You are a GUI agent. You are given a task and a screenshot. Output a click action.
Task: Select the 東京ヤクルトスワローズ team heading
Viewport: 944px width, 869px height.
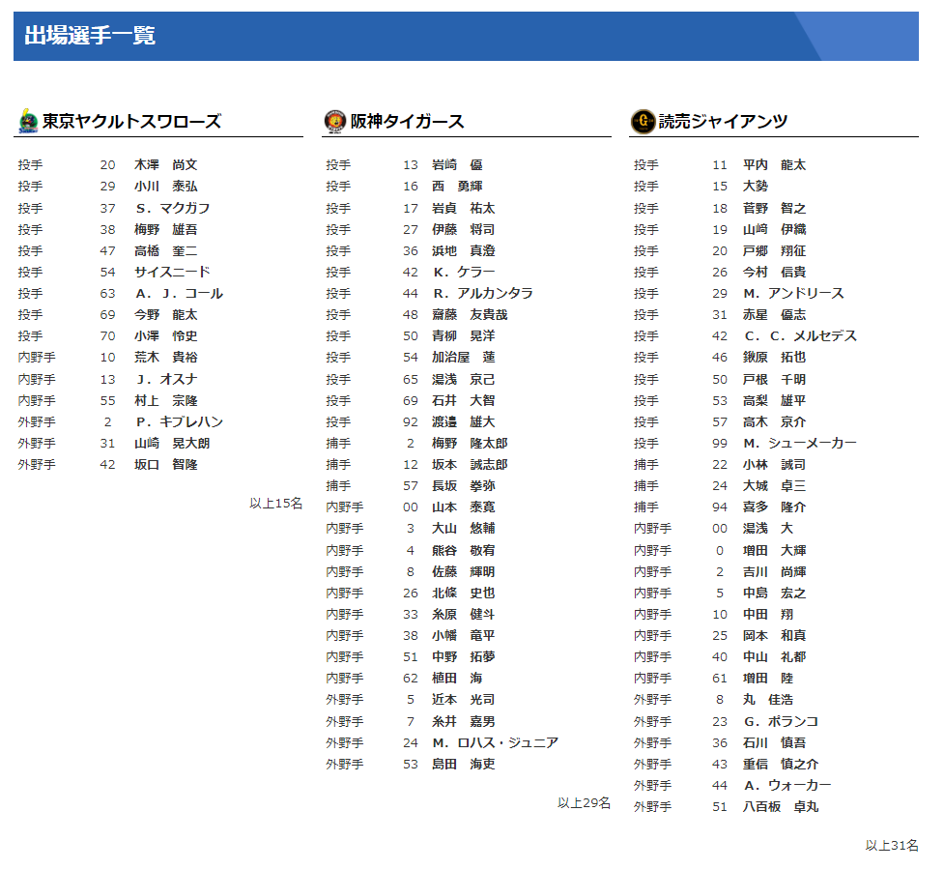131,121
